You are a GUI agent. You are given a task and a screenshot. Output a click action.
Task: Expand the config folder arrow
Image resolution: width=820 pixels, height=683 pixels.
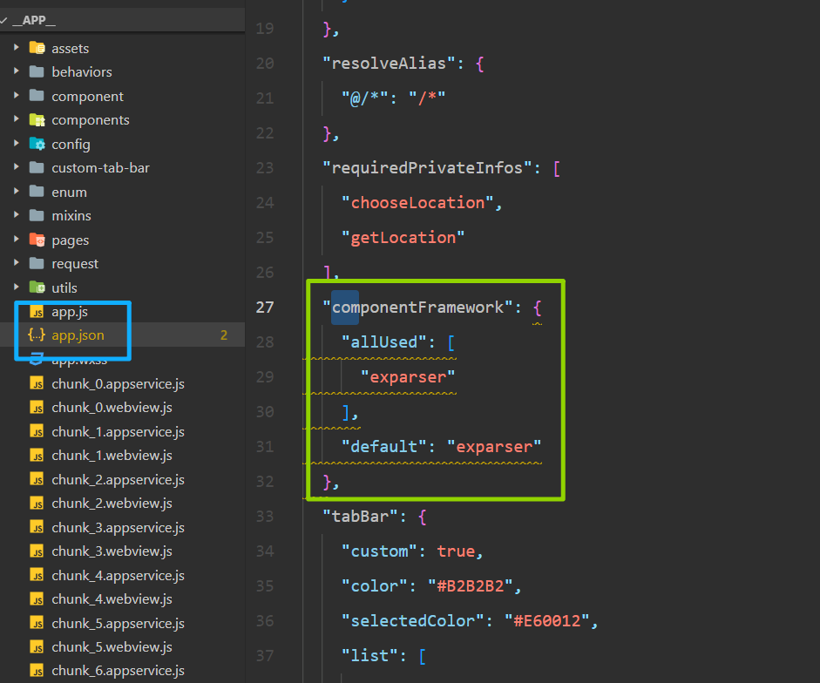17,143
